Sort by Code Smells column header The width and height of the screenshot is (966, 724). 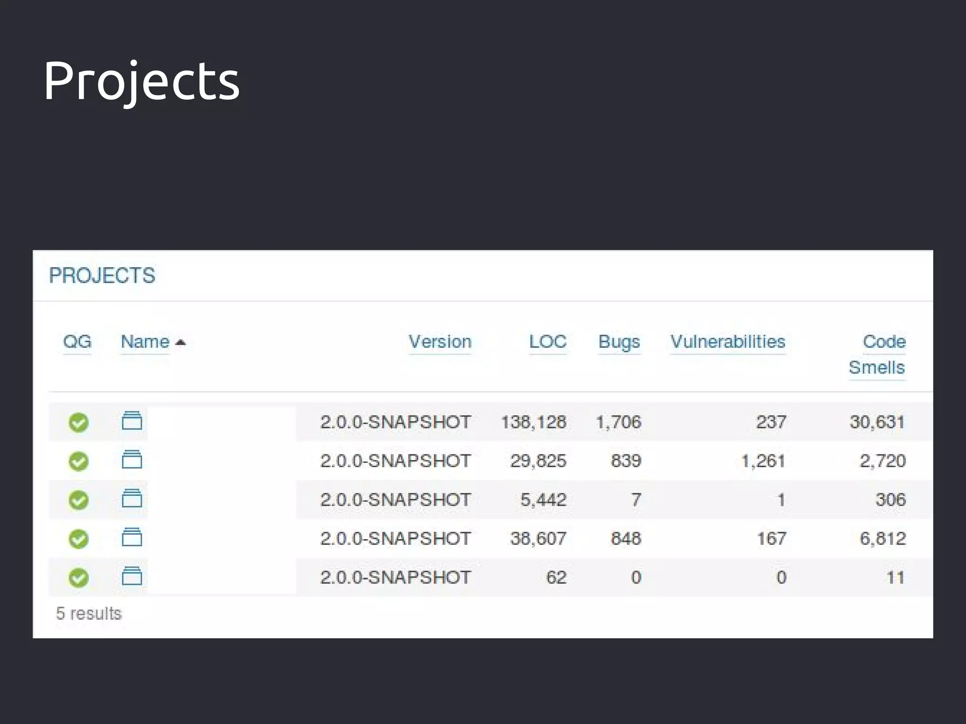pyautogui.click(x=877, y=354)
